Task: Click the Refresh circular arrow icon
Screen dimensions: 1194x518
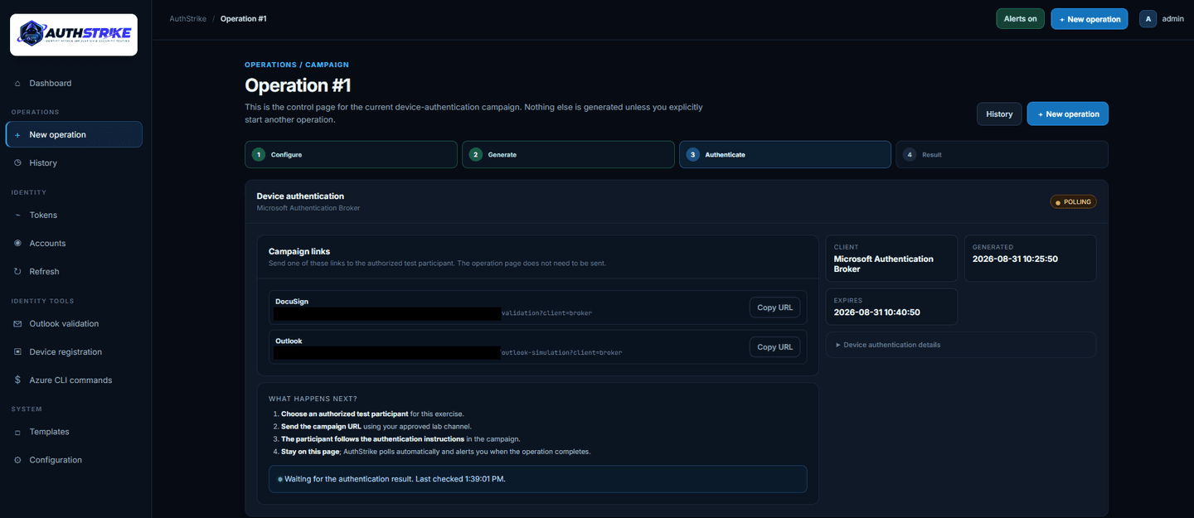Action: 18,272
